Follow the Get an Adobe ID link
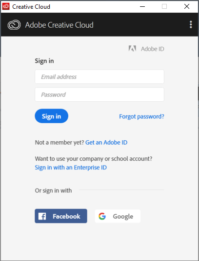 tap(106, 143)
